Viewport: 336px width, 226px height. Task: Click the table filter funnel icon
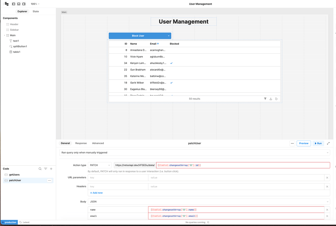[265, 99]
